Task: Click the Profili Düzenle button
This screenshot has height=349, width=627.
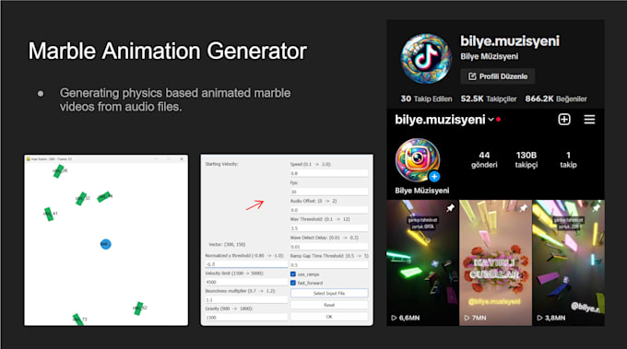Action: coord(498,76)
